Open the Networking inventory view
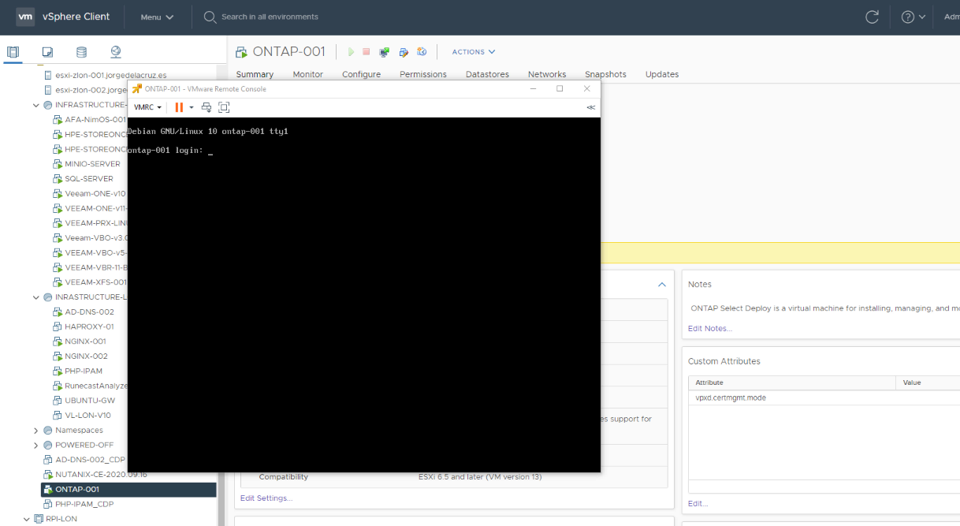The height and width of the screenshot is (526, 960). click(x=116, y=52)
